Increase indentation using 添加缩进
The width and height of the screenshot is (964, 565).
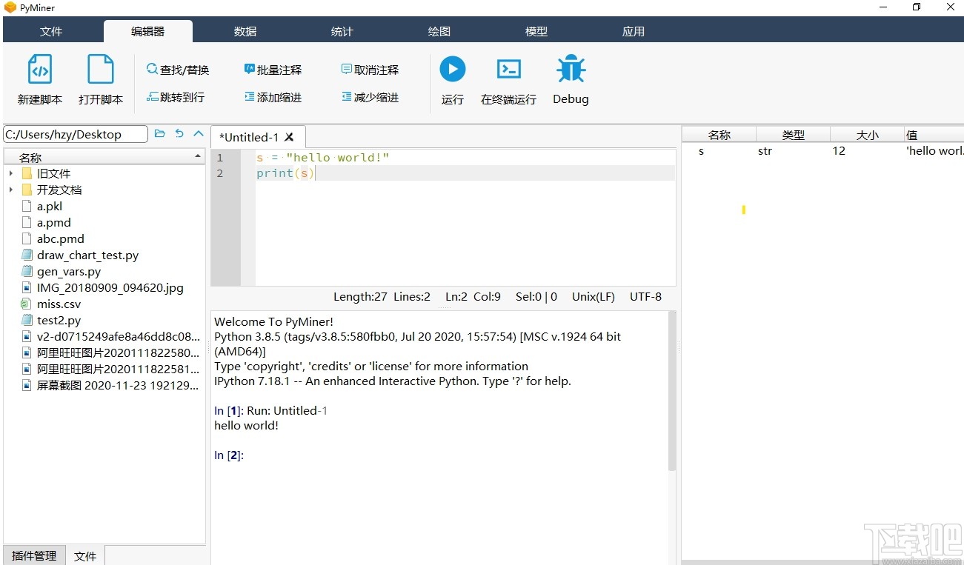pyautogui.click(x=273, y=96)
